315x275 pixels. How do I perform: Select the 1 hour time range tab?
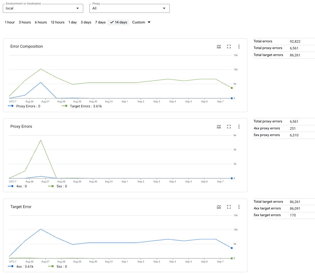10,22
